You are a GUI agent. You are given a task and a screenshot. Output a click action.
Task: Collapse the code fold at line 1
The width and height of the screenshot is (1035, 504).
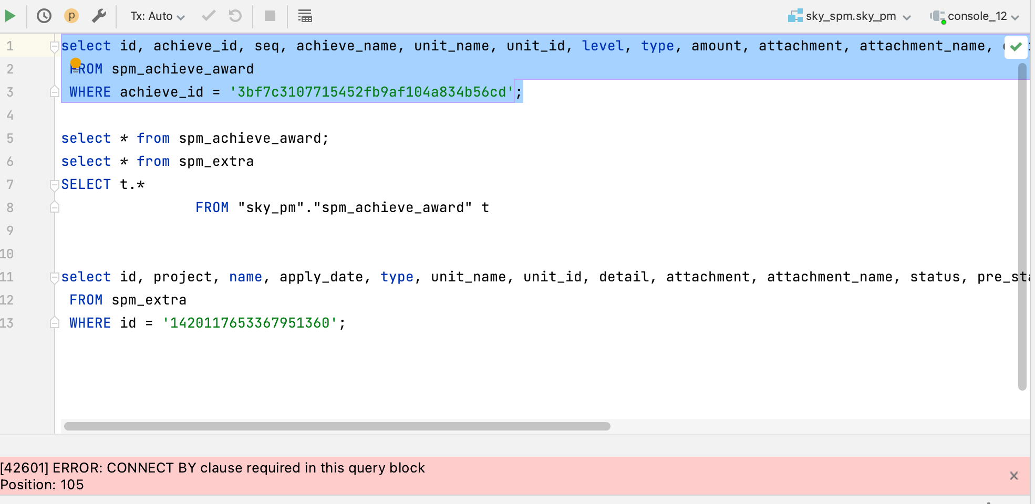tap(54, 47)
